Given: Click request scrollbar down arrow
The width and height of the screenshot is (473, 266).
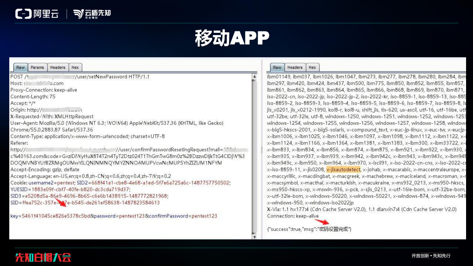Looking at the screenshot, I should tap(255, 237).
